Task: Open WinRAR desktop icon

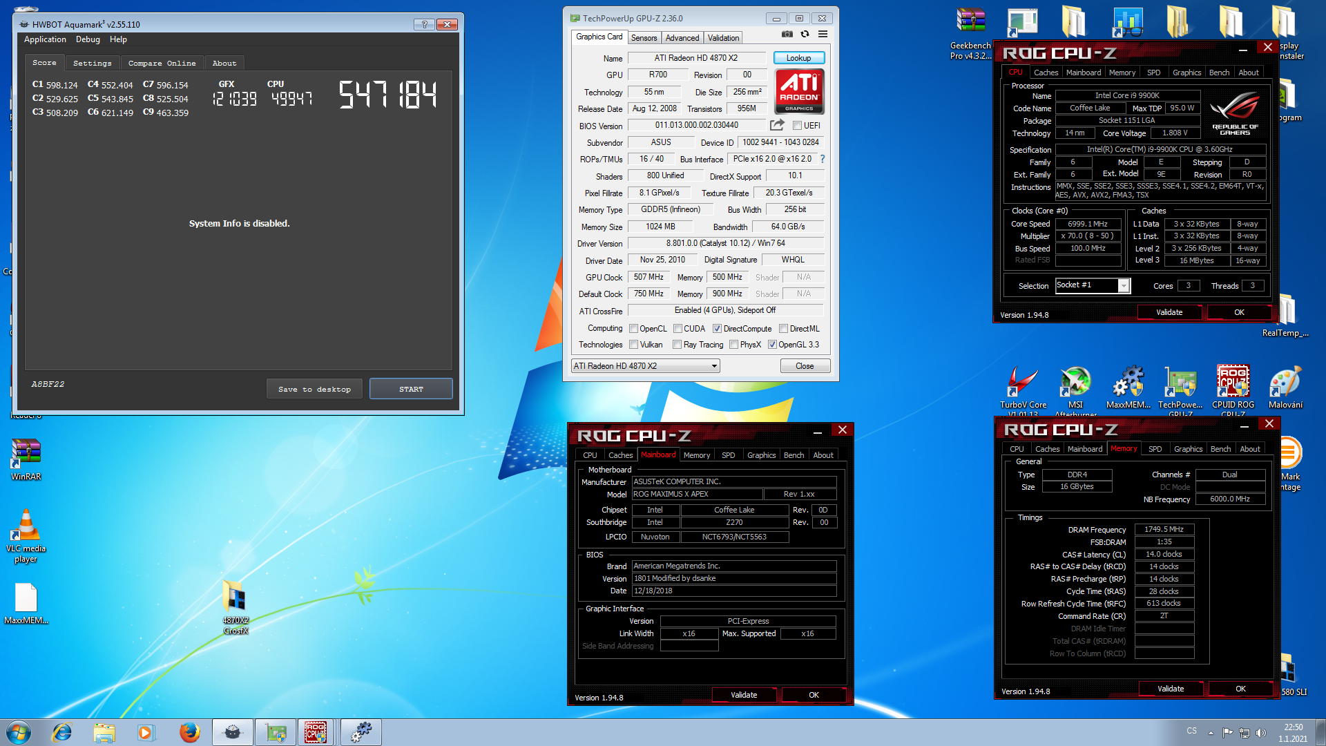Action: click(x=26, y=459)
